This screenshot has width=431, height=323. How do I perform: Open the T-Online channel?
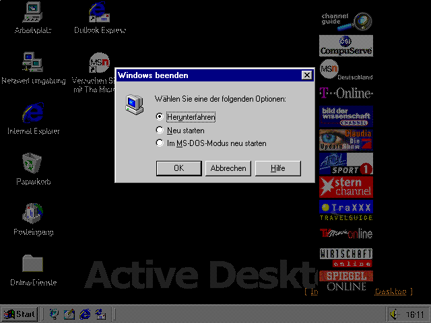click(x=345, y=93)
